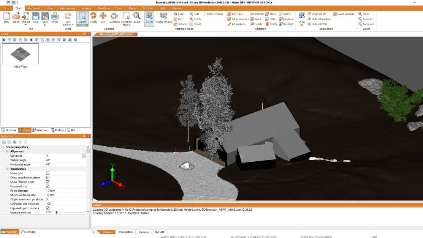Open the Measurement ribbon tab
This screenshot has width=423, height=238.
(67, 8)
